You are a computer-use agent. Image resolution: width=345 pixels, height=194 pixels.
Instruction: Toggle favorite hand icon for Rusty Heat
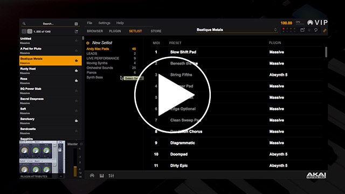(x=77, y=71)
